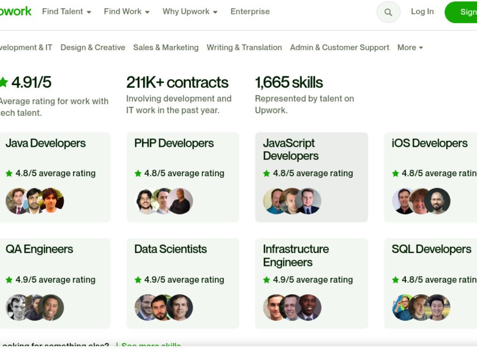Open the Enterprise menu item
The image size is (477, 357).
tap(250, 12)
